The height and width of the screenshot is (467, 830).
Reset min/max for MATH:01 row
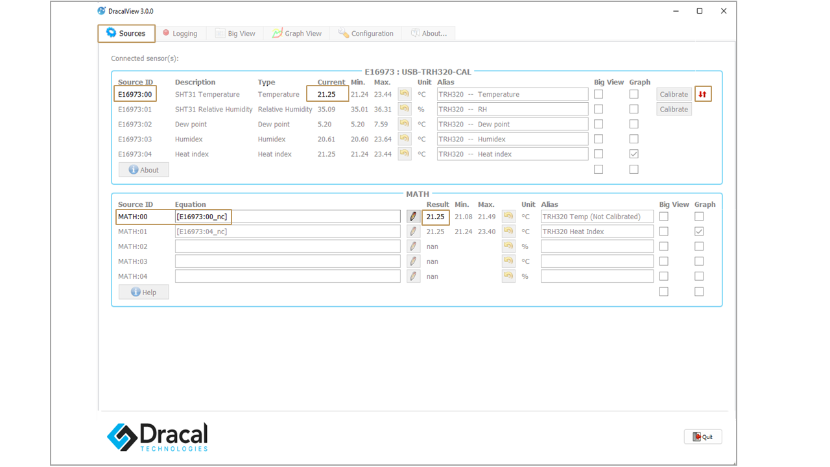pos(508,232)
